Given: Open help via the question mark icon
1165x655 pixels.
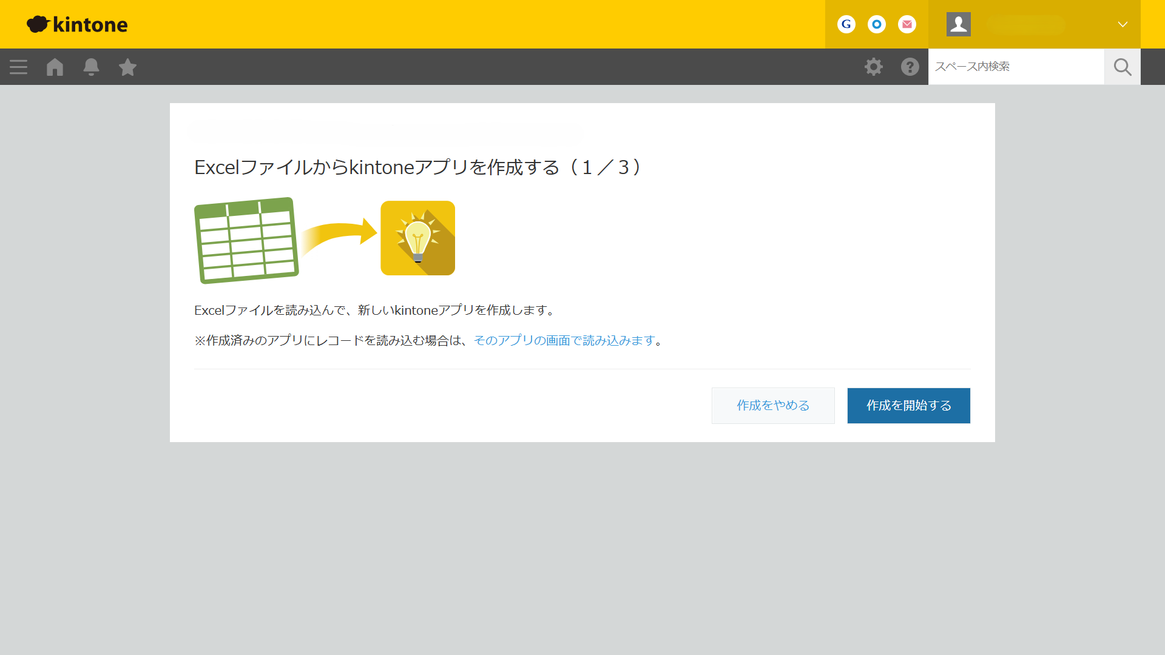Looking at the screenshot, I should coord(910,67).
